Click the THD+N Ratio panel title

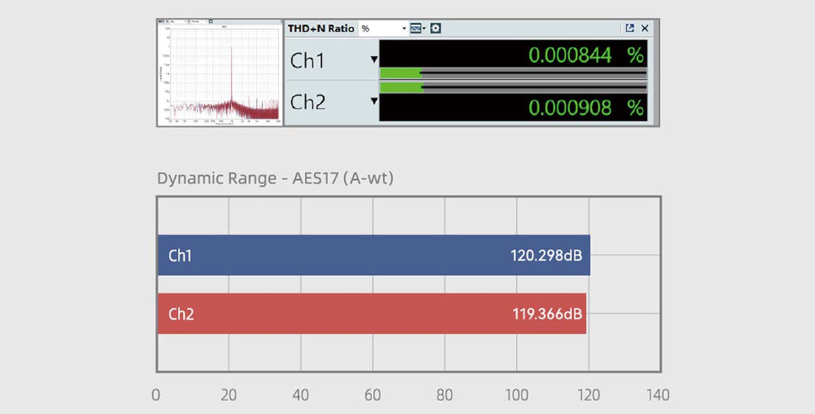click(x=321, y=29)
